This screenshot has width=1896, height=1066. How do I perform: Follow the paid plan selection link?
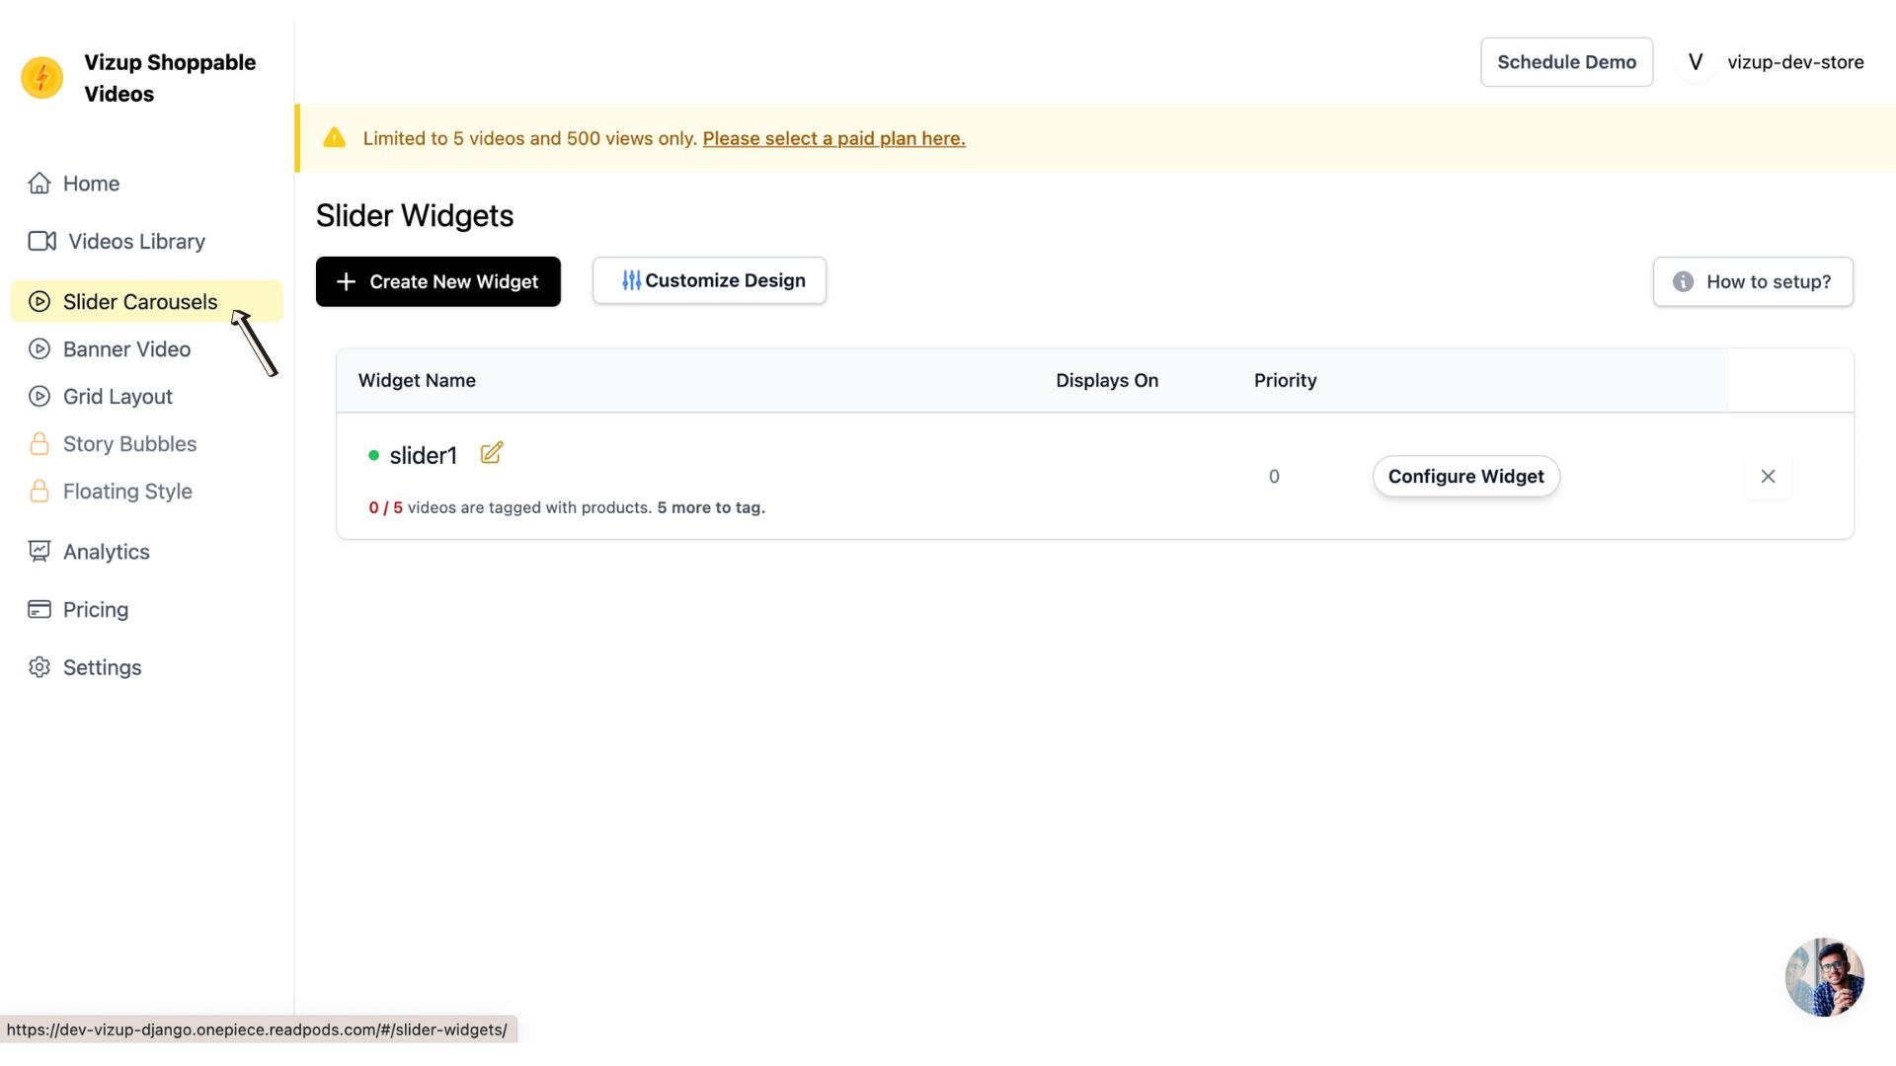(x=833, y=139)
